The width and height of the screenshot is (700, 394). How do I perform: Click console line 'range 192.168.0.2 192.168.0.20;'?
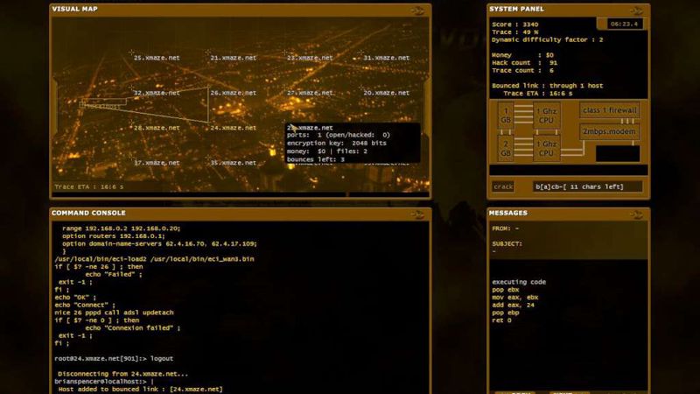coord(121,229)
